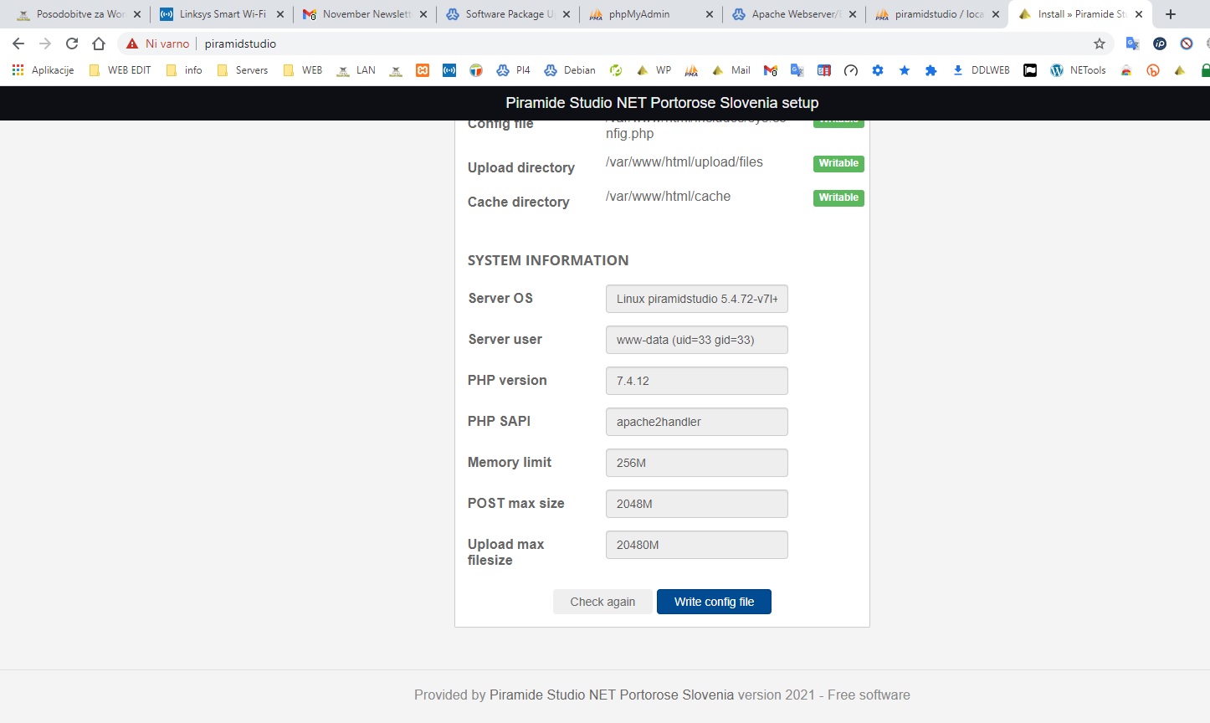The height and width of the screenshot is (723, 1210).
Task: Bookmark this page with the star icon
Action: [1100, 44]
